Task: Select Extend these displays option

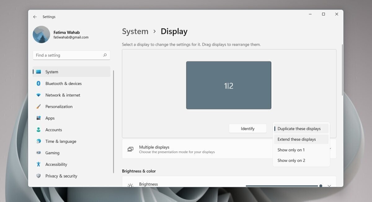Action: click(297, 139)
